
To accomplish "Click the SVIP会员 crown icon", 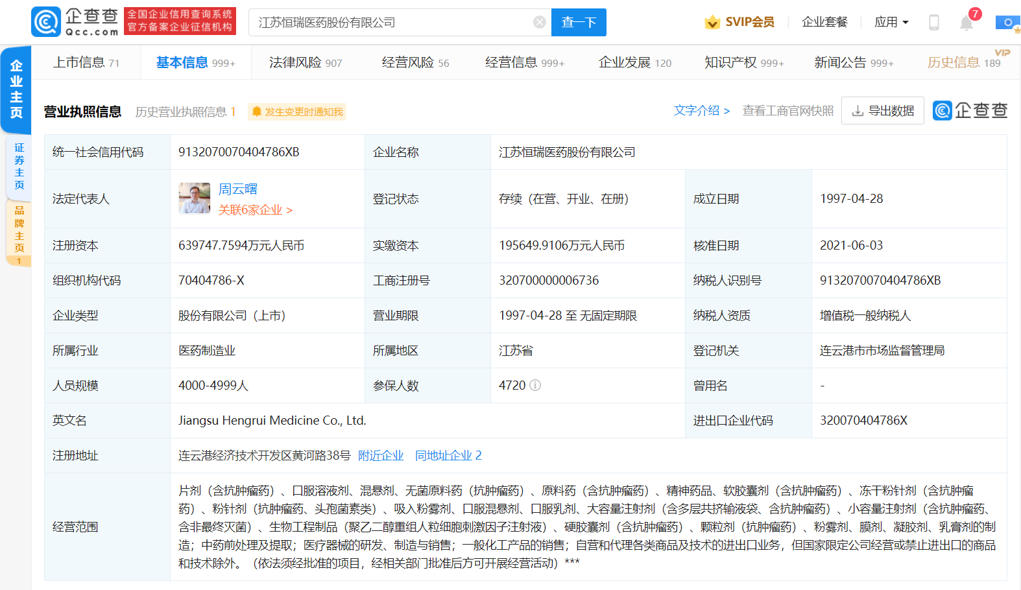I will tap(712, 23).
